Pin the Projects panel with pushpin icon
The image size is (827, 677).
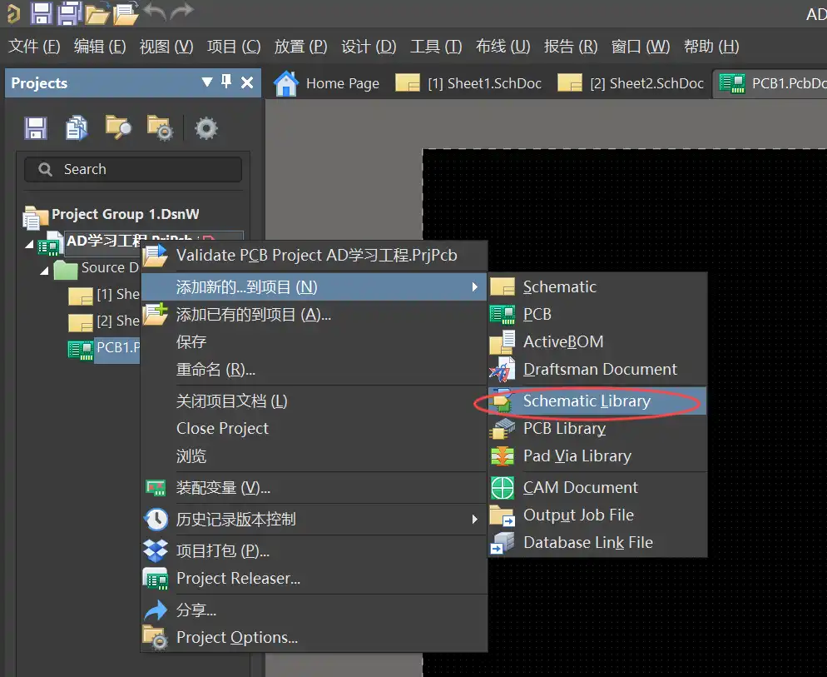[226, 82]
